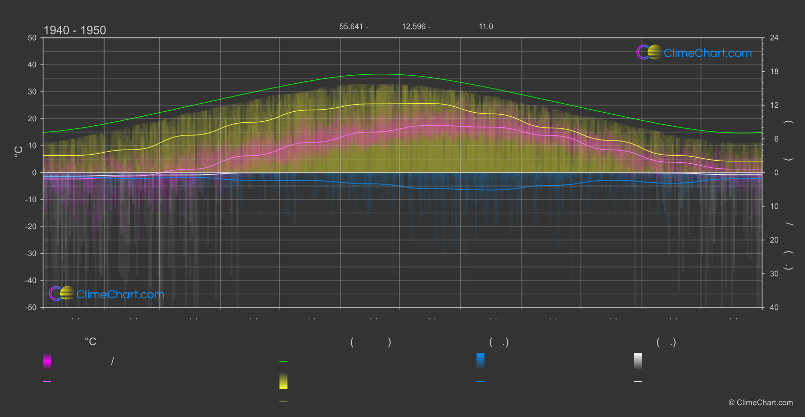Click the '50' left axis tick
Screen dimensions: 805x417
(x=32, y=38)
